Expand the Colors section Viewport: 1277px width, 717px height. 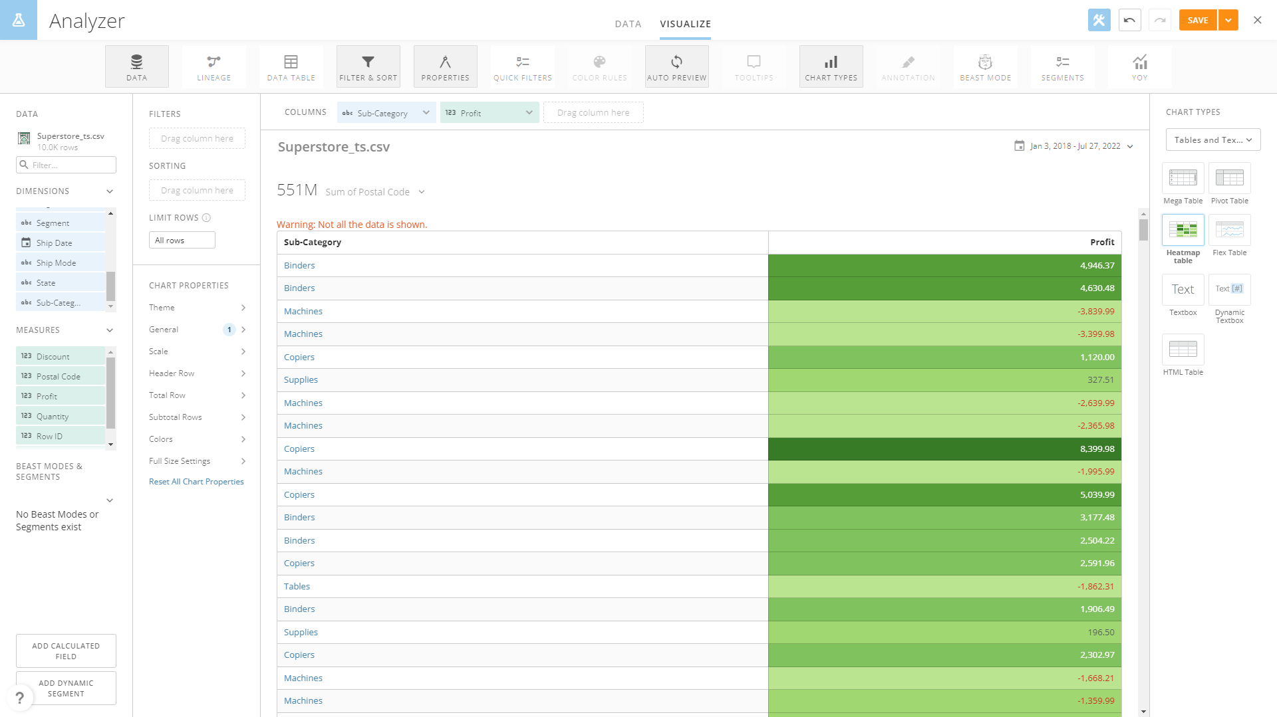pos(197,439)
